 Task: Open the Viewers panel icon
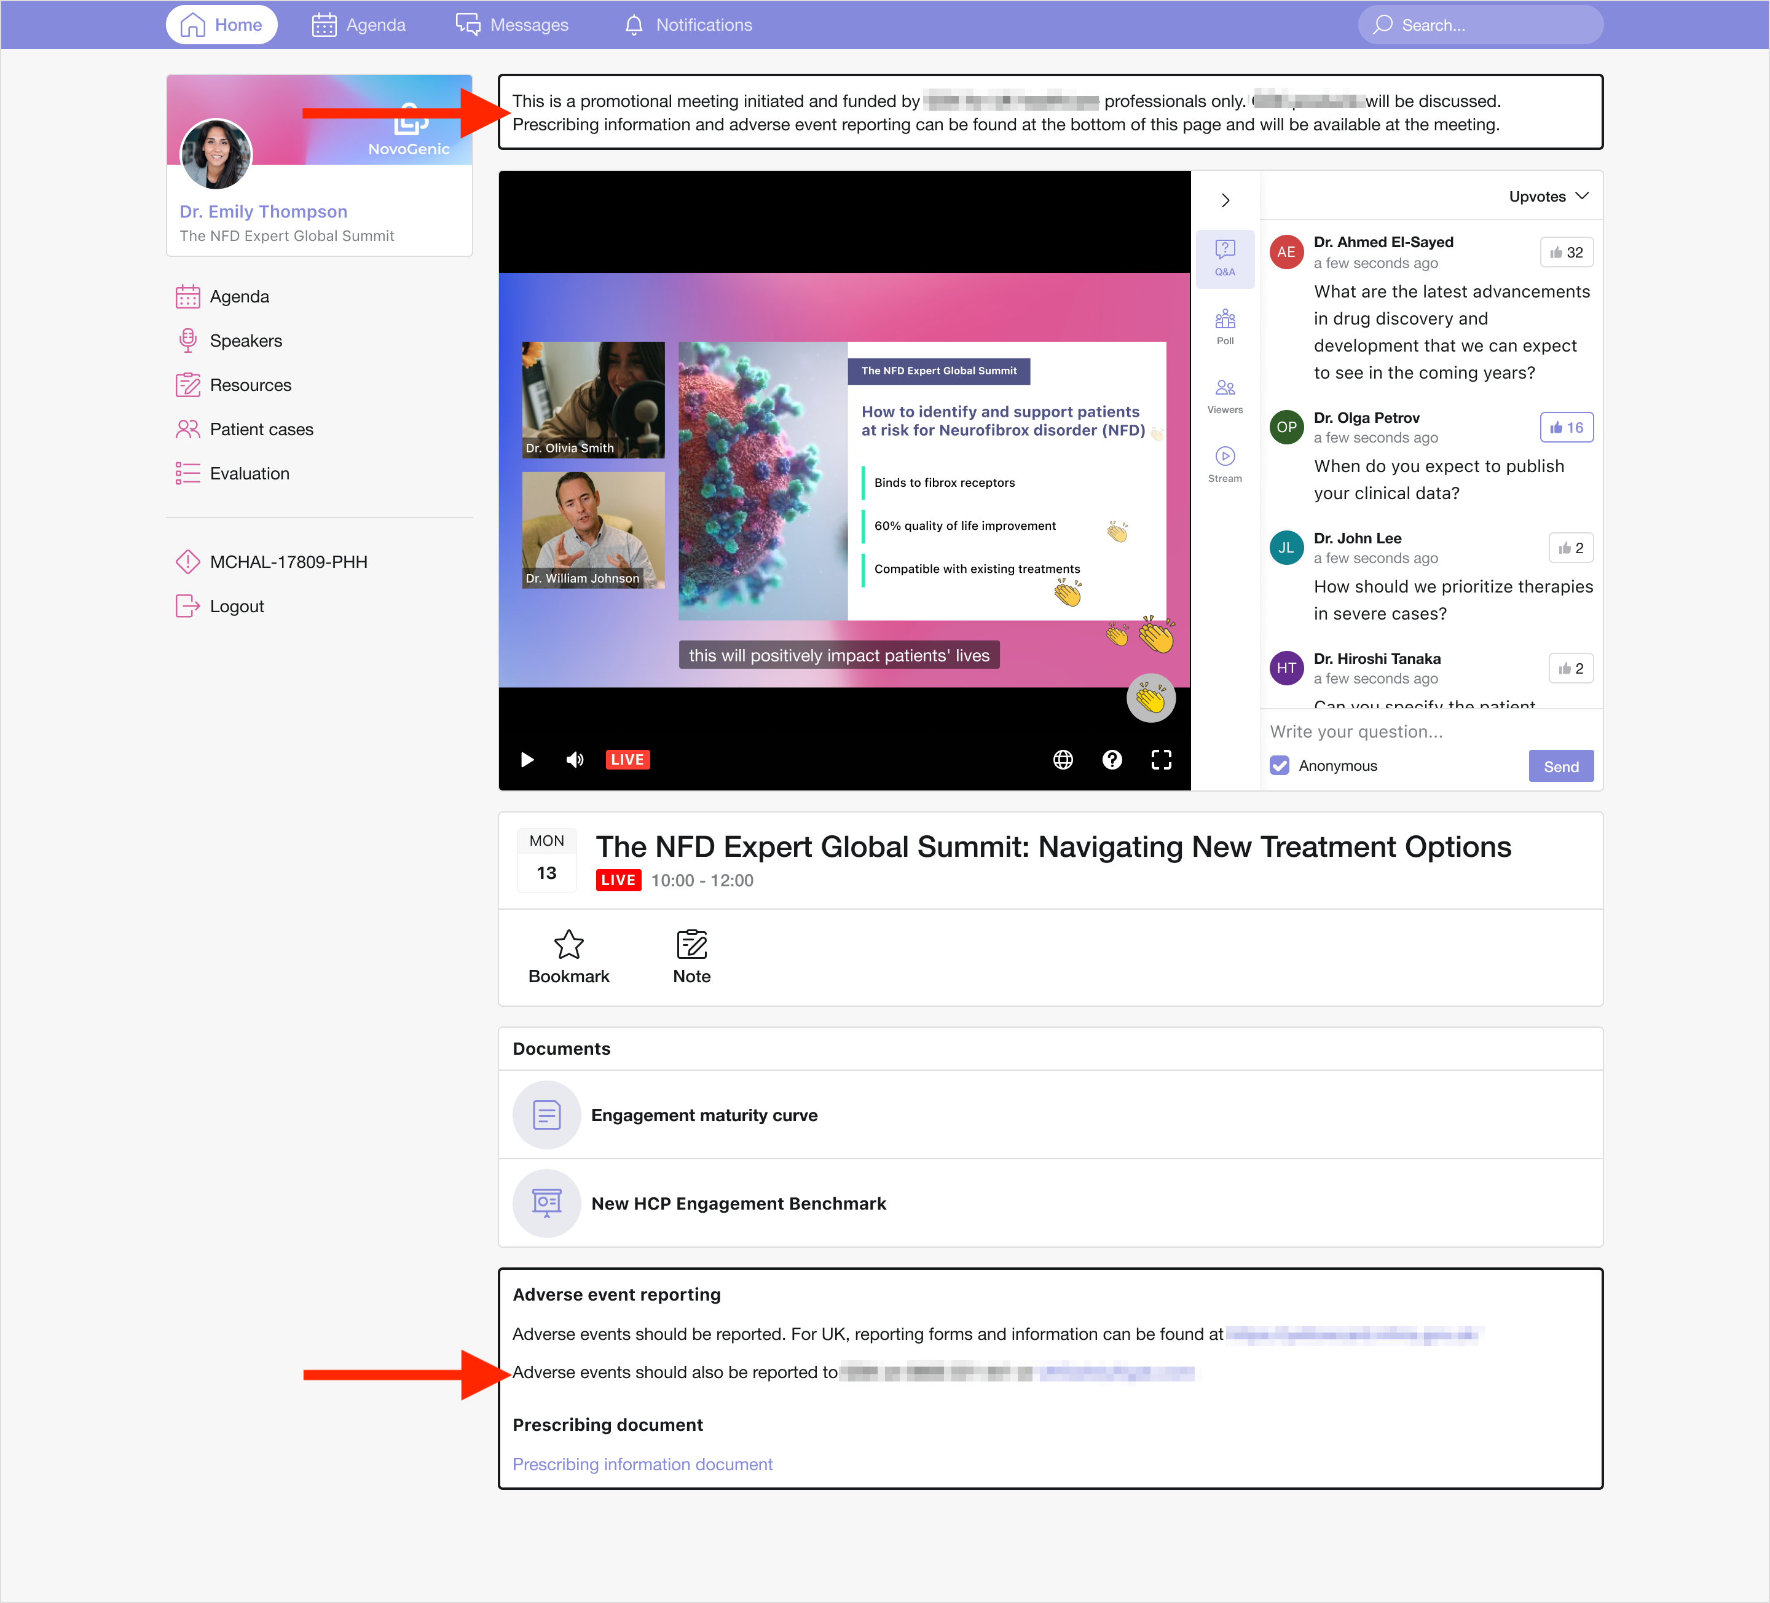[x=1225, y=396]
